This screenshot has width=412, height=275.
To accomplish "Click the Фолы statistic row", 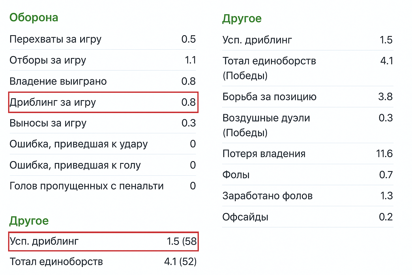I will [x=308, y=175].
